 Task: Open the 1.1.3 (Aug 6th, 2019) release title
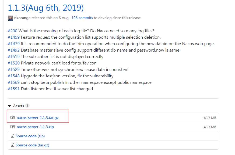46,8
